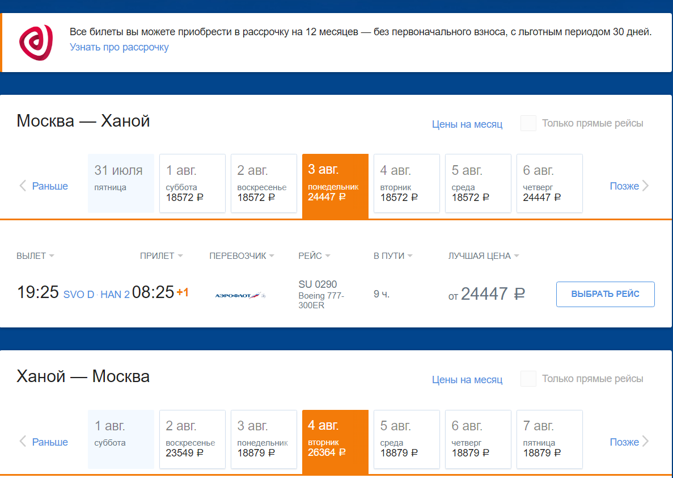Open Узнать про рассрочку link
Viewport: 673px width, 478px height.
(x=119, y=47)
